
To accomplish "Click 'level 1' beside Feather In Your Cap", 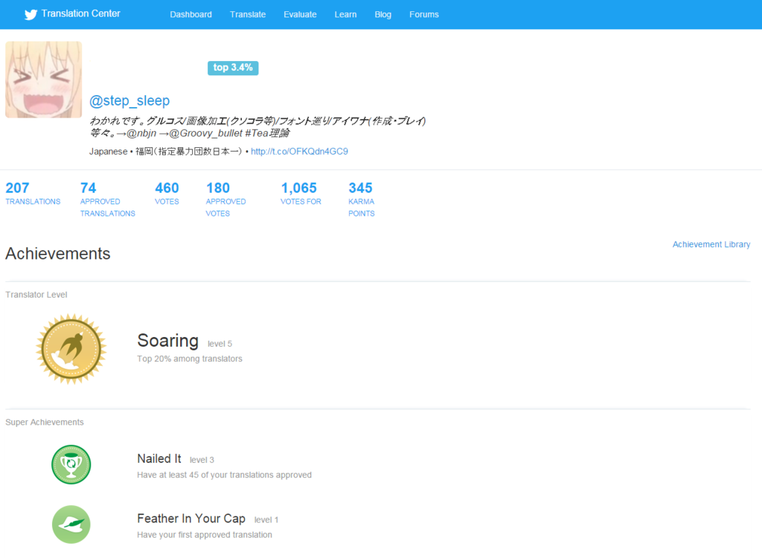I will (x=266, y=519).
